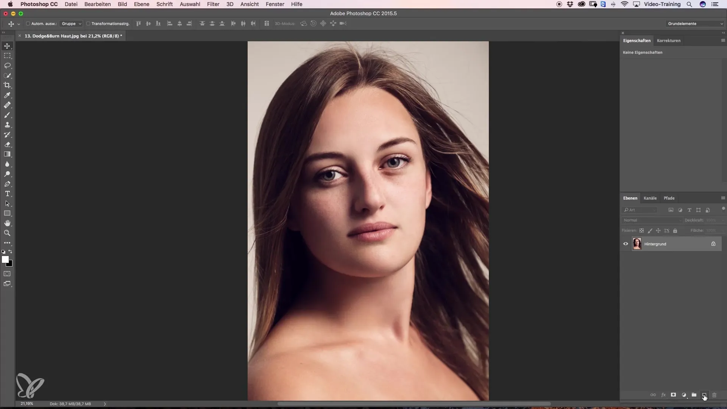The width and height of the screenshot is (727, 409).
Task: Click the Hintergrund layer thumbnail
Action: [637, 244]
